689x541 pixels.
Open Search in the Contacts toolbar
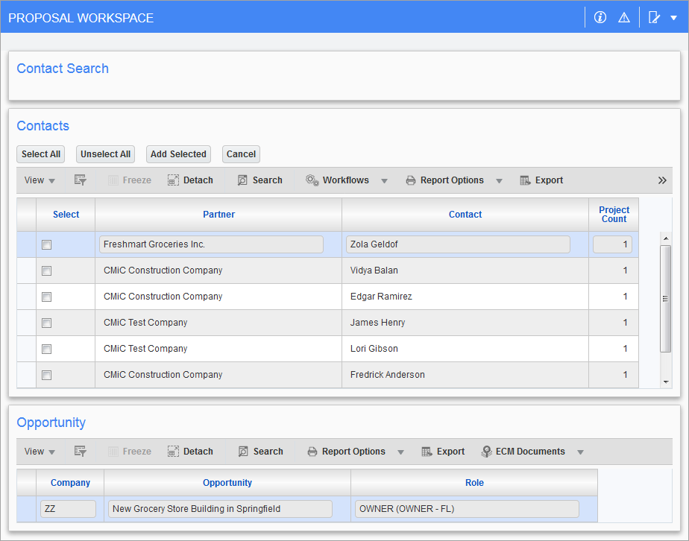[259, 180]
